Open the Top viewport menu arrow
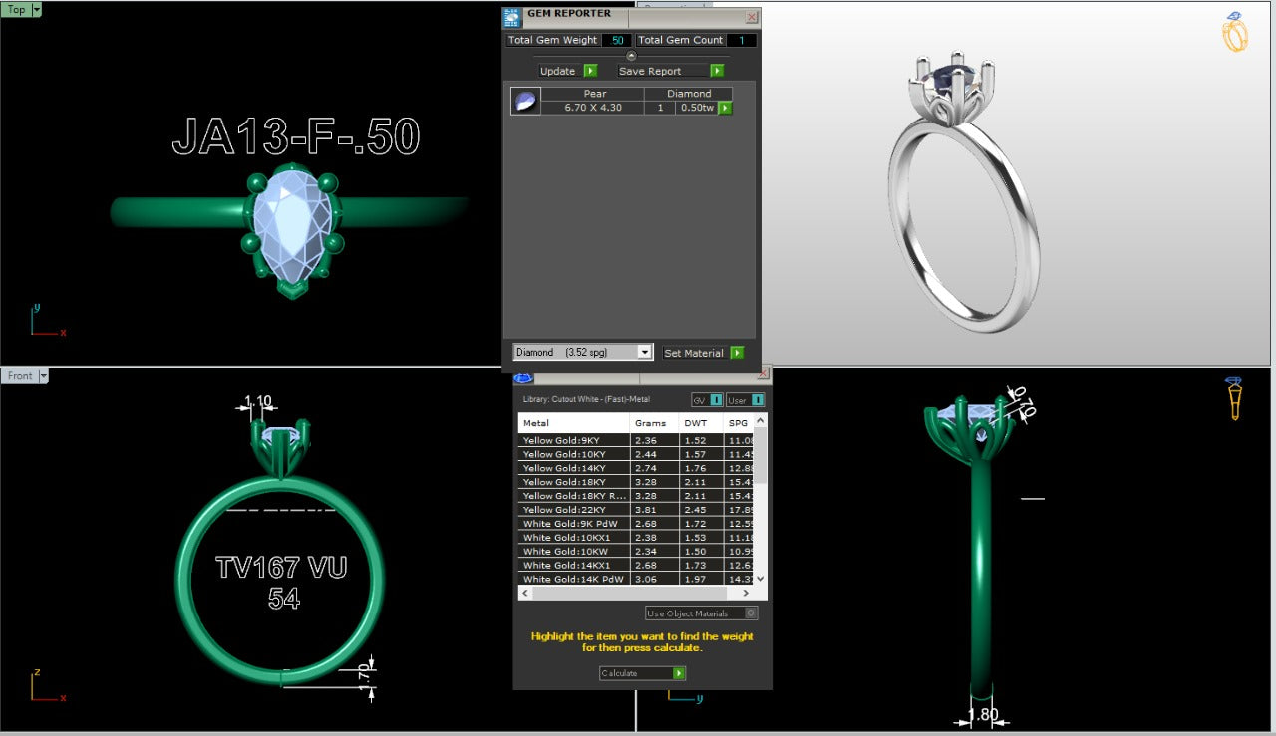This screenshot has width=1276, height=736. (x=37, y=9)
